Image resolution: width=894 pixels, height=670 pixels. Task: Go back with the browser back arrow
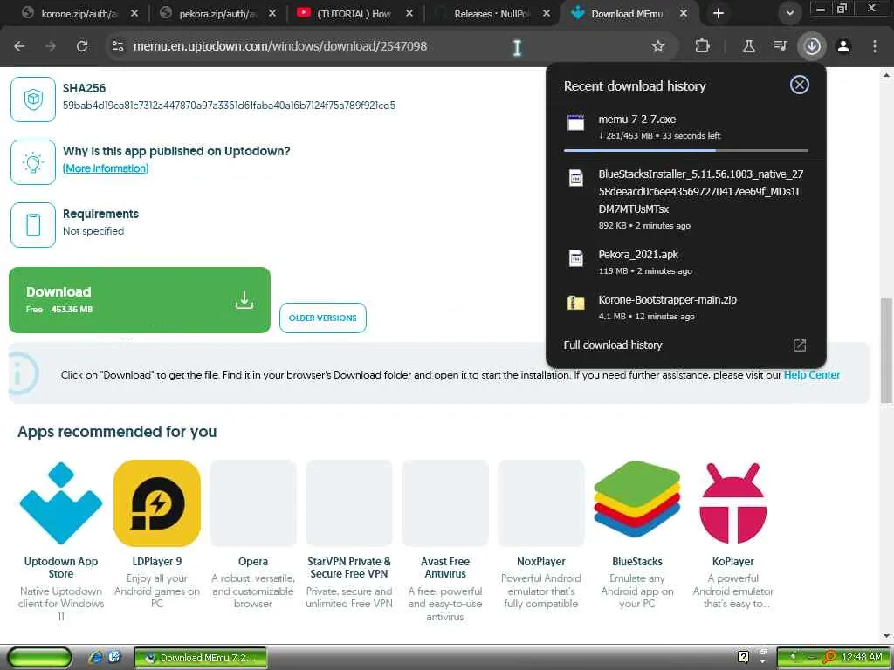[19, 47]
